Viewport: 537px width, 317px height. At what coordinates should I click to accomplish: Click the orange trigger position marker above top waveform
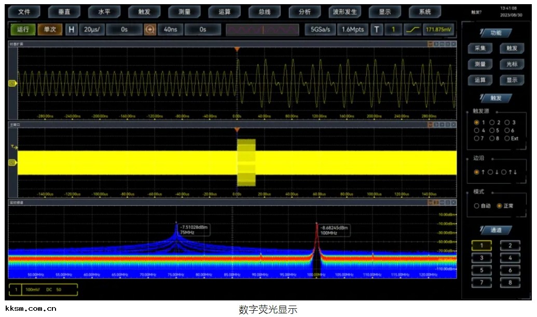(237, 49)
